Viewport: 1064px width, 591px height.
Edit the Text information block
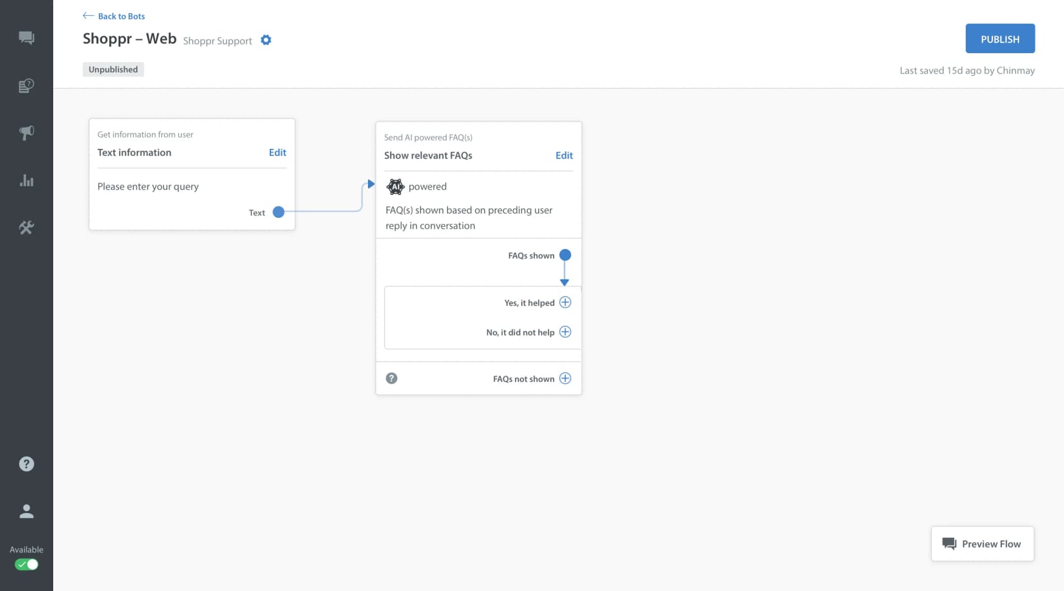point(277,153)
